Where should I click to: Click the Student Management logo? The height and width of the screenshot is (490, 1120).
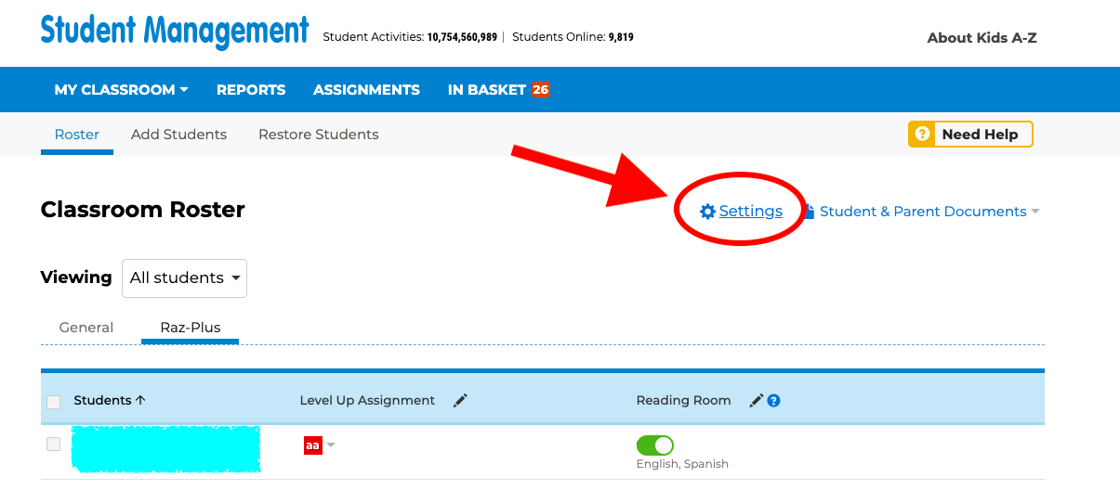point(175,31)
